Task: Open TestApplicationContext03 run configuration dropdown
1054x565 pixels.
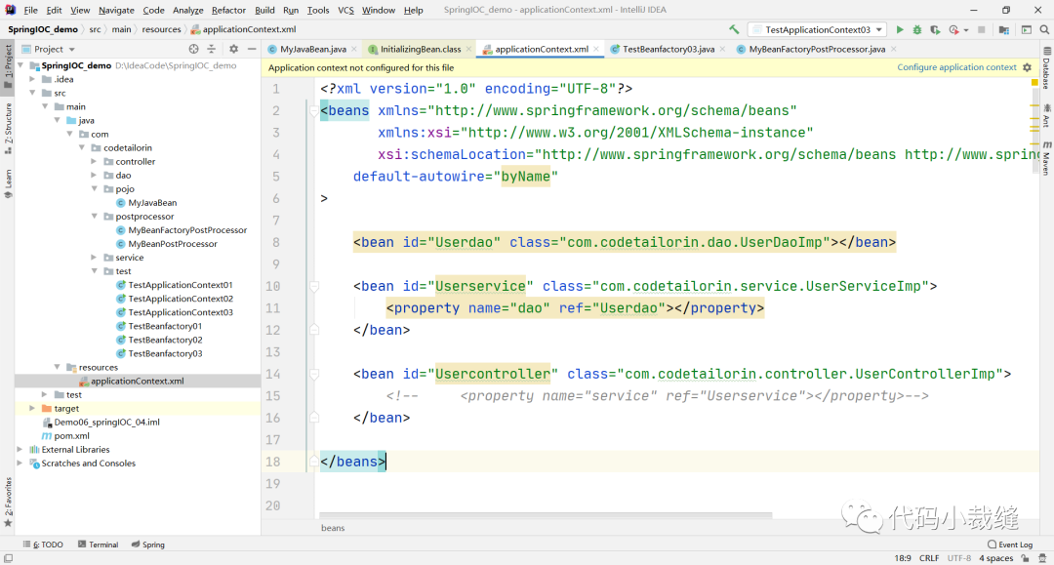Action: [817, 30]
